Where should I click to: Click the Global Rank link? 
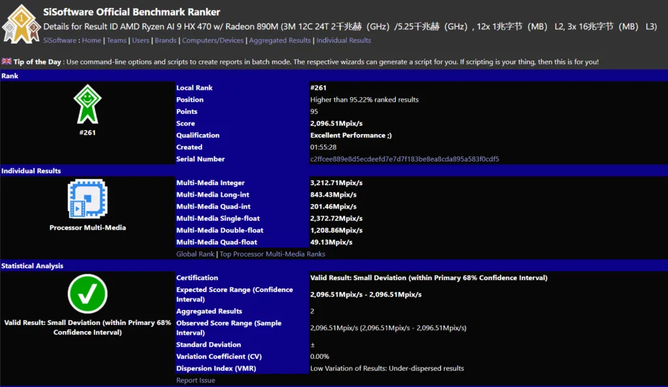click(x=194, y=253)
